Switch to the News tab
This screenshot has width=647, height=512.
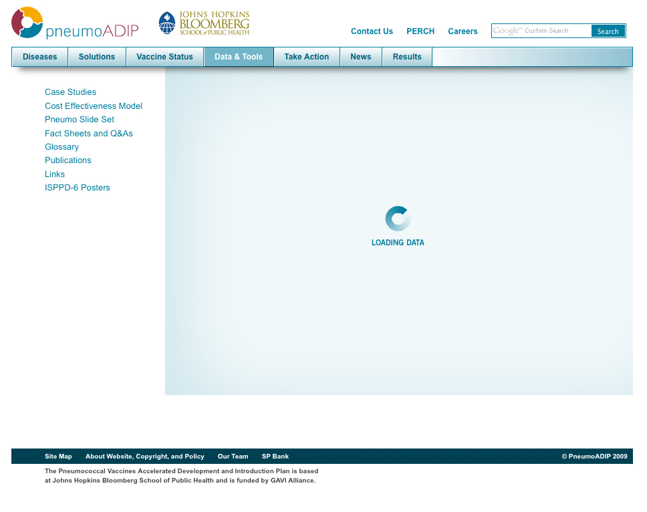coord(360,57)
